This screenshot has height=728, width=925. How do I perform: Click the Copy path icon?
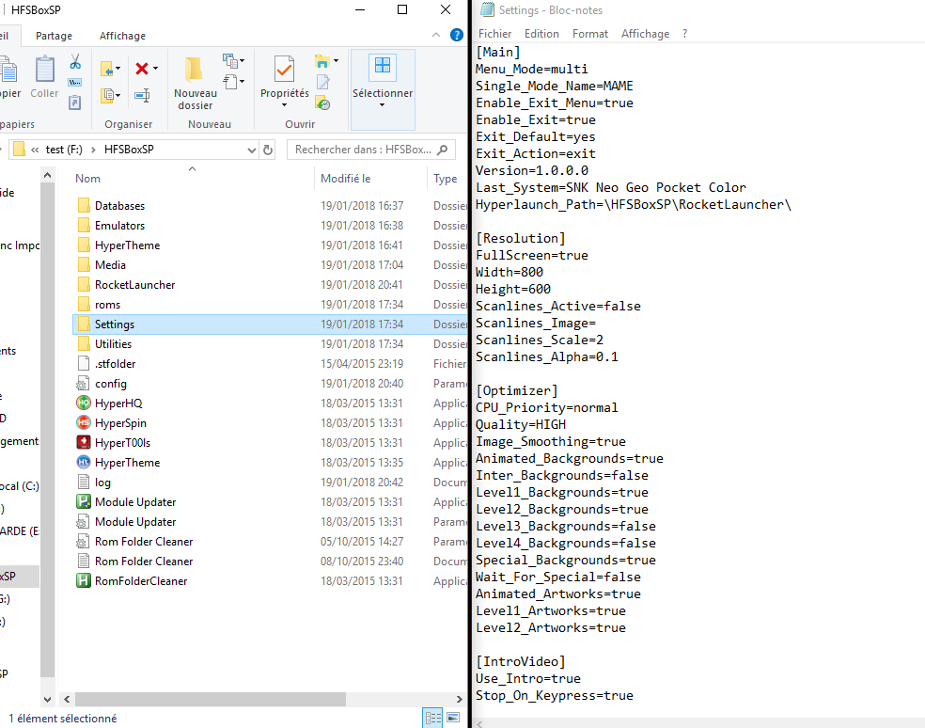(75, 82)
